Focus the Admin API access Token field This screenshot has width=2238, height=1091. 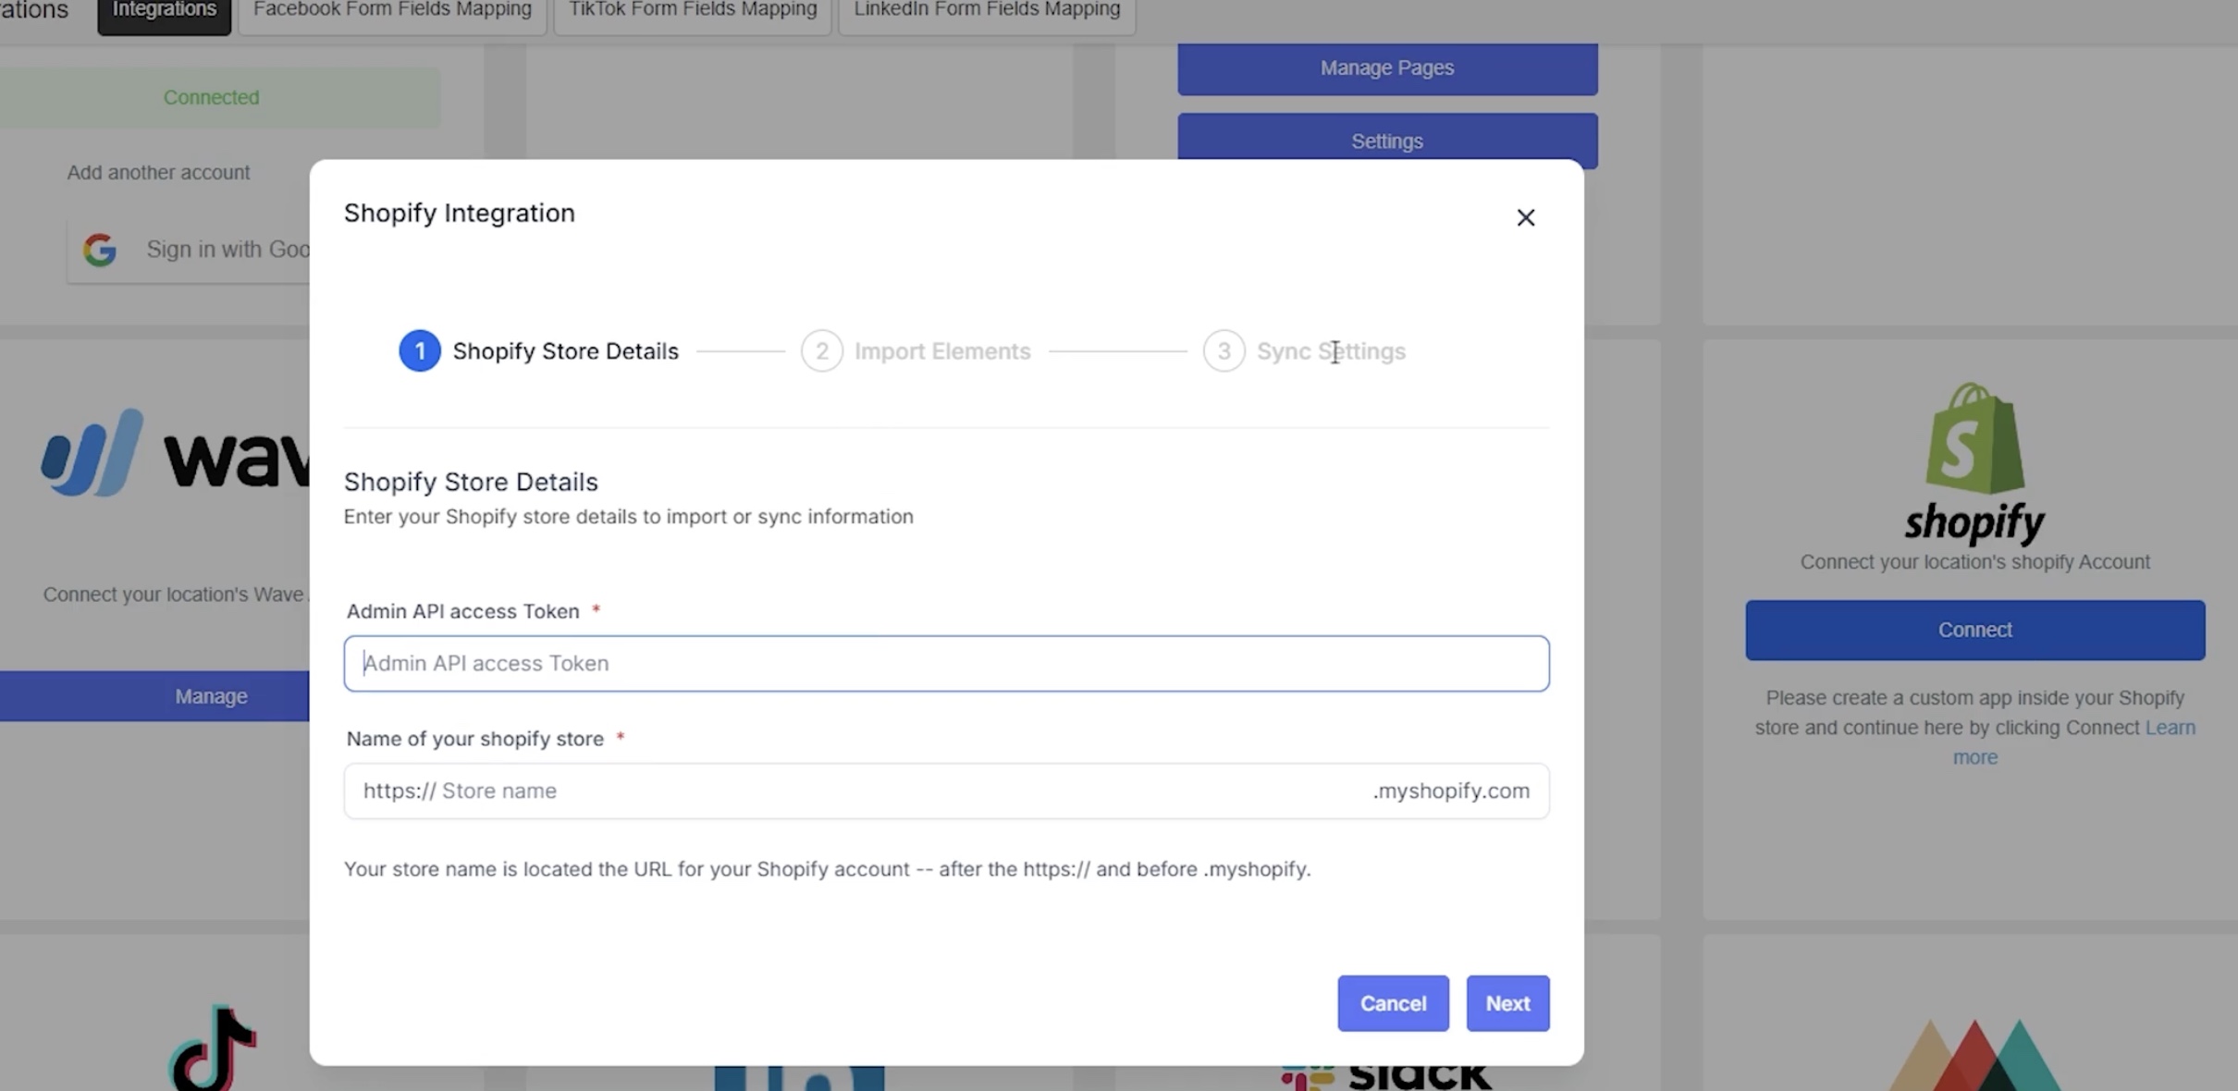pyautogui.click(x=946, y=663)
